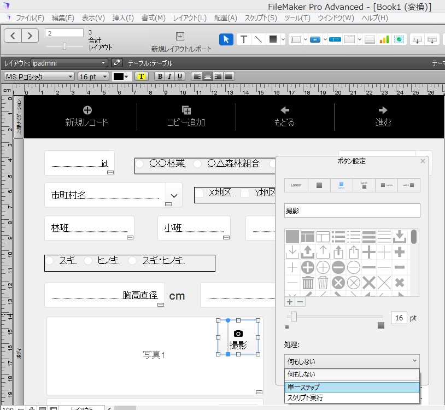Expand the 市町村名 field dropdown arrow
This screenshot has width=445, height=410.
pos(174,195)
